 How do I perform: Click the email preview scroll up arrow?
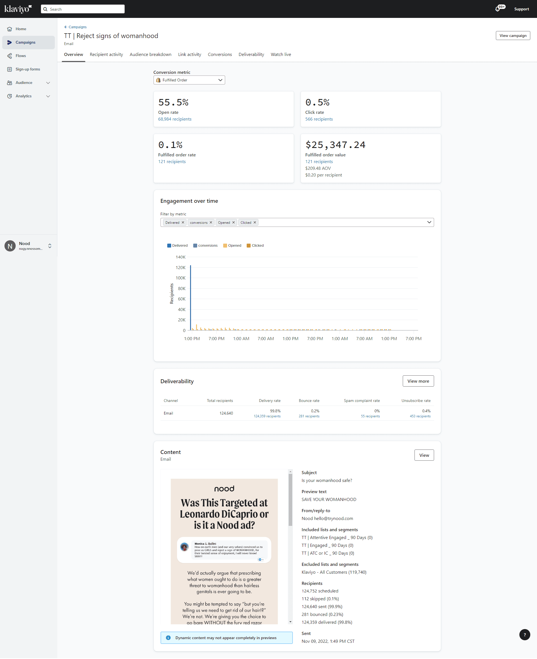pyautogui.click(x=290, y=472)
